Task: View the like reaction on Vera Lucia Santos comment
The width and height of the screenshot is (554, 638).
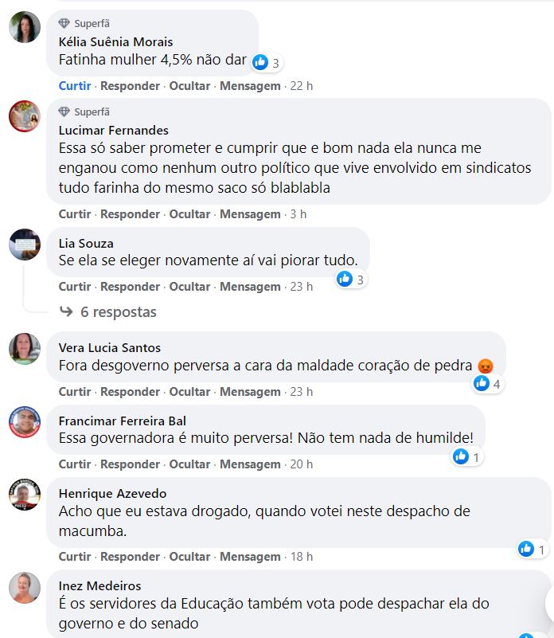Action: click(482, 383)
